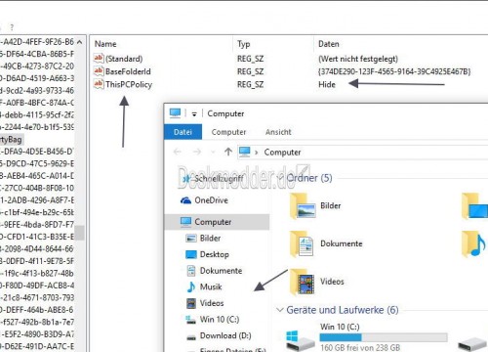
Task: Open the Videos folder in content pane
Action: click(317, 282)
